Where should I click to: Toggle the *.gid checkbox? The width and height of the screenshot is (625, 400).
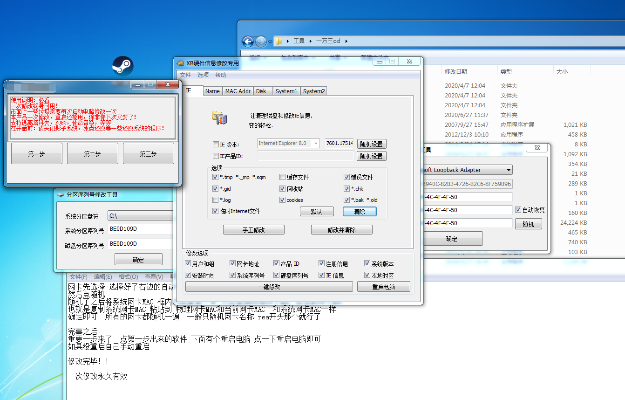215,189
